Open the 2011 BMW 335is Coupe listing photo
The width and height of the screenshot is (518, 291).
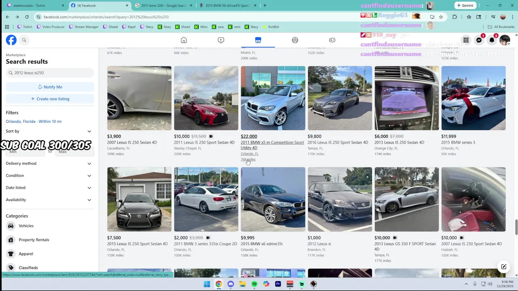206,199
